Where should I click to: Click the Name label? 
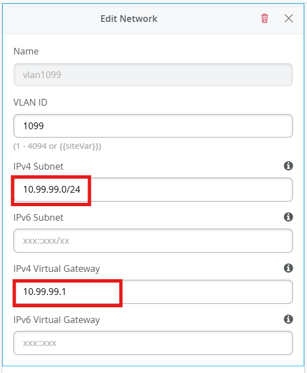coord(26,51)
